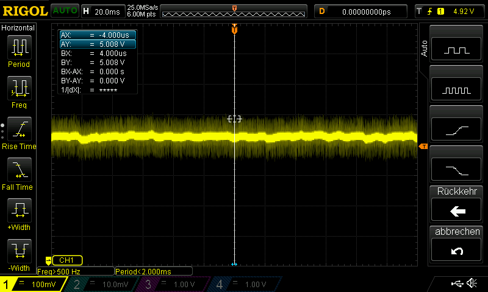Click the trigger level 4.92 V readout
The height and width of the screenshot is (292, 488).
pyautogui.click(x=464, y=12)
